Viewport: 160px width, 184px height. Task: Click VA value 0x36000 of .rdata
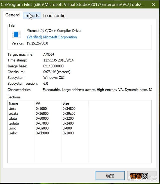click(42, 113)
